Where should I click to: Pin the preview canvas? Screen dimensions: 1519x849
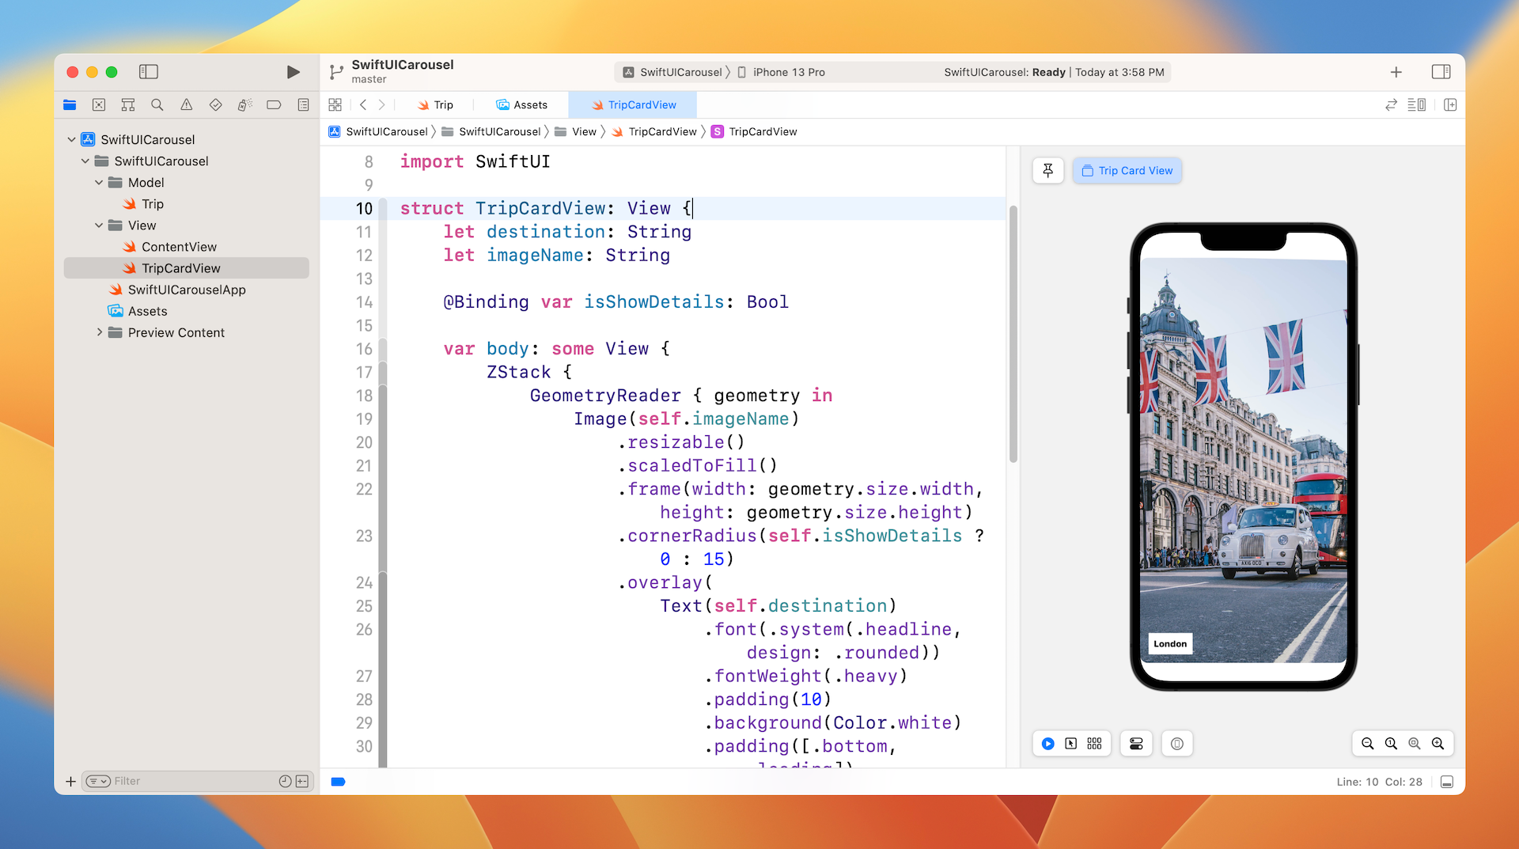pyautogui.click(x=1047, y=170)
